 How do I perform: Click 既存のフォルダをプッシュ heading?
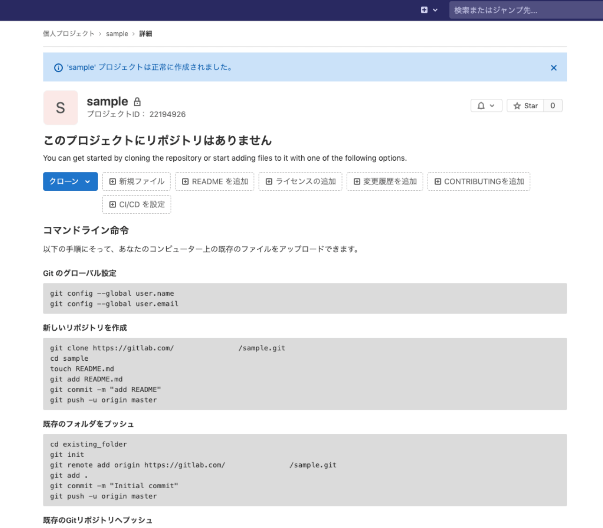pyautogui.click(x=89, y=424)
